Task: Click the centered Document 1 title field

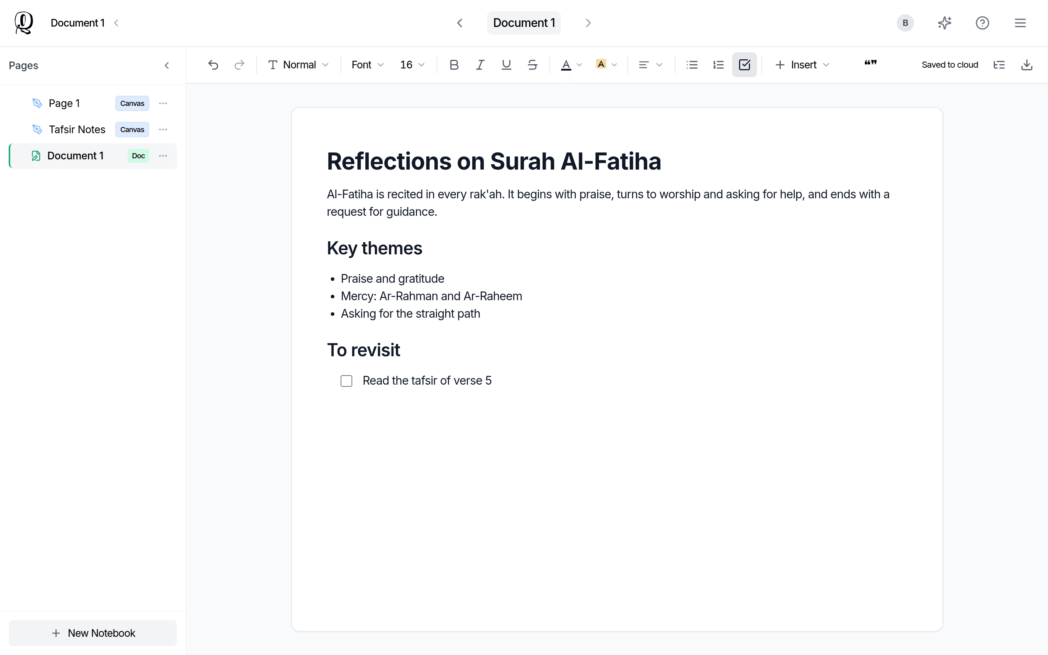Action: click(x=524, y=23)
